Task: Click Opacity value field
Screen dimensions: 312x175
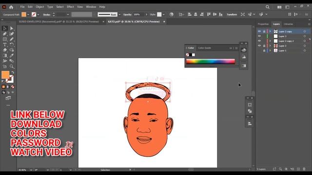Action: click(138, 15)
